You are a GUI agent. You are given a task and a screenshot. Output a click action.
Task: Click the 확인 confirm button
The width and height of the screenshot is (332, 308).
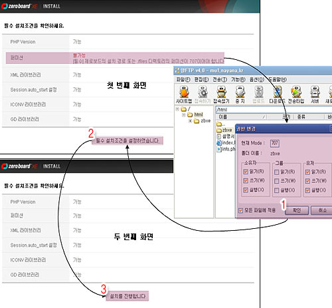(297, 210)
